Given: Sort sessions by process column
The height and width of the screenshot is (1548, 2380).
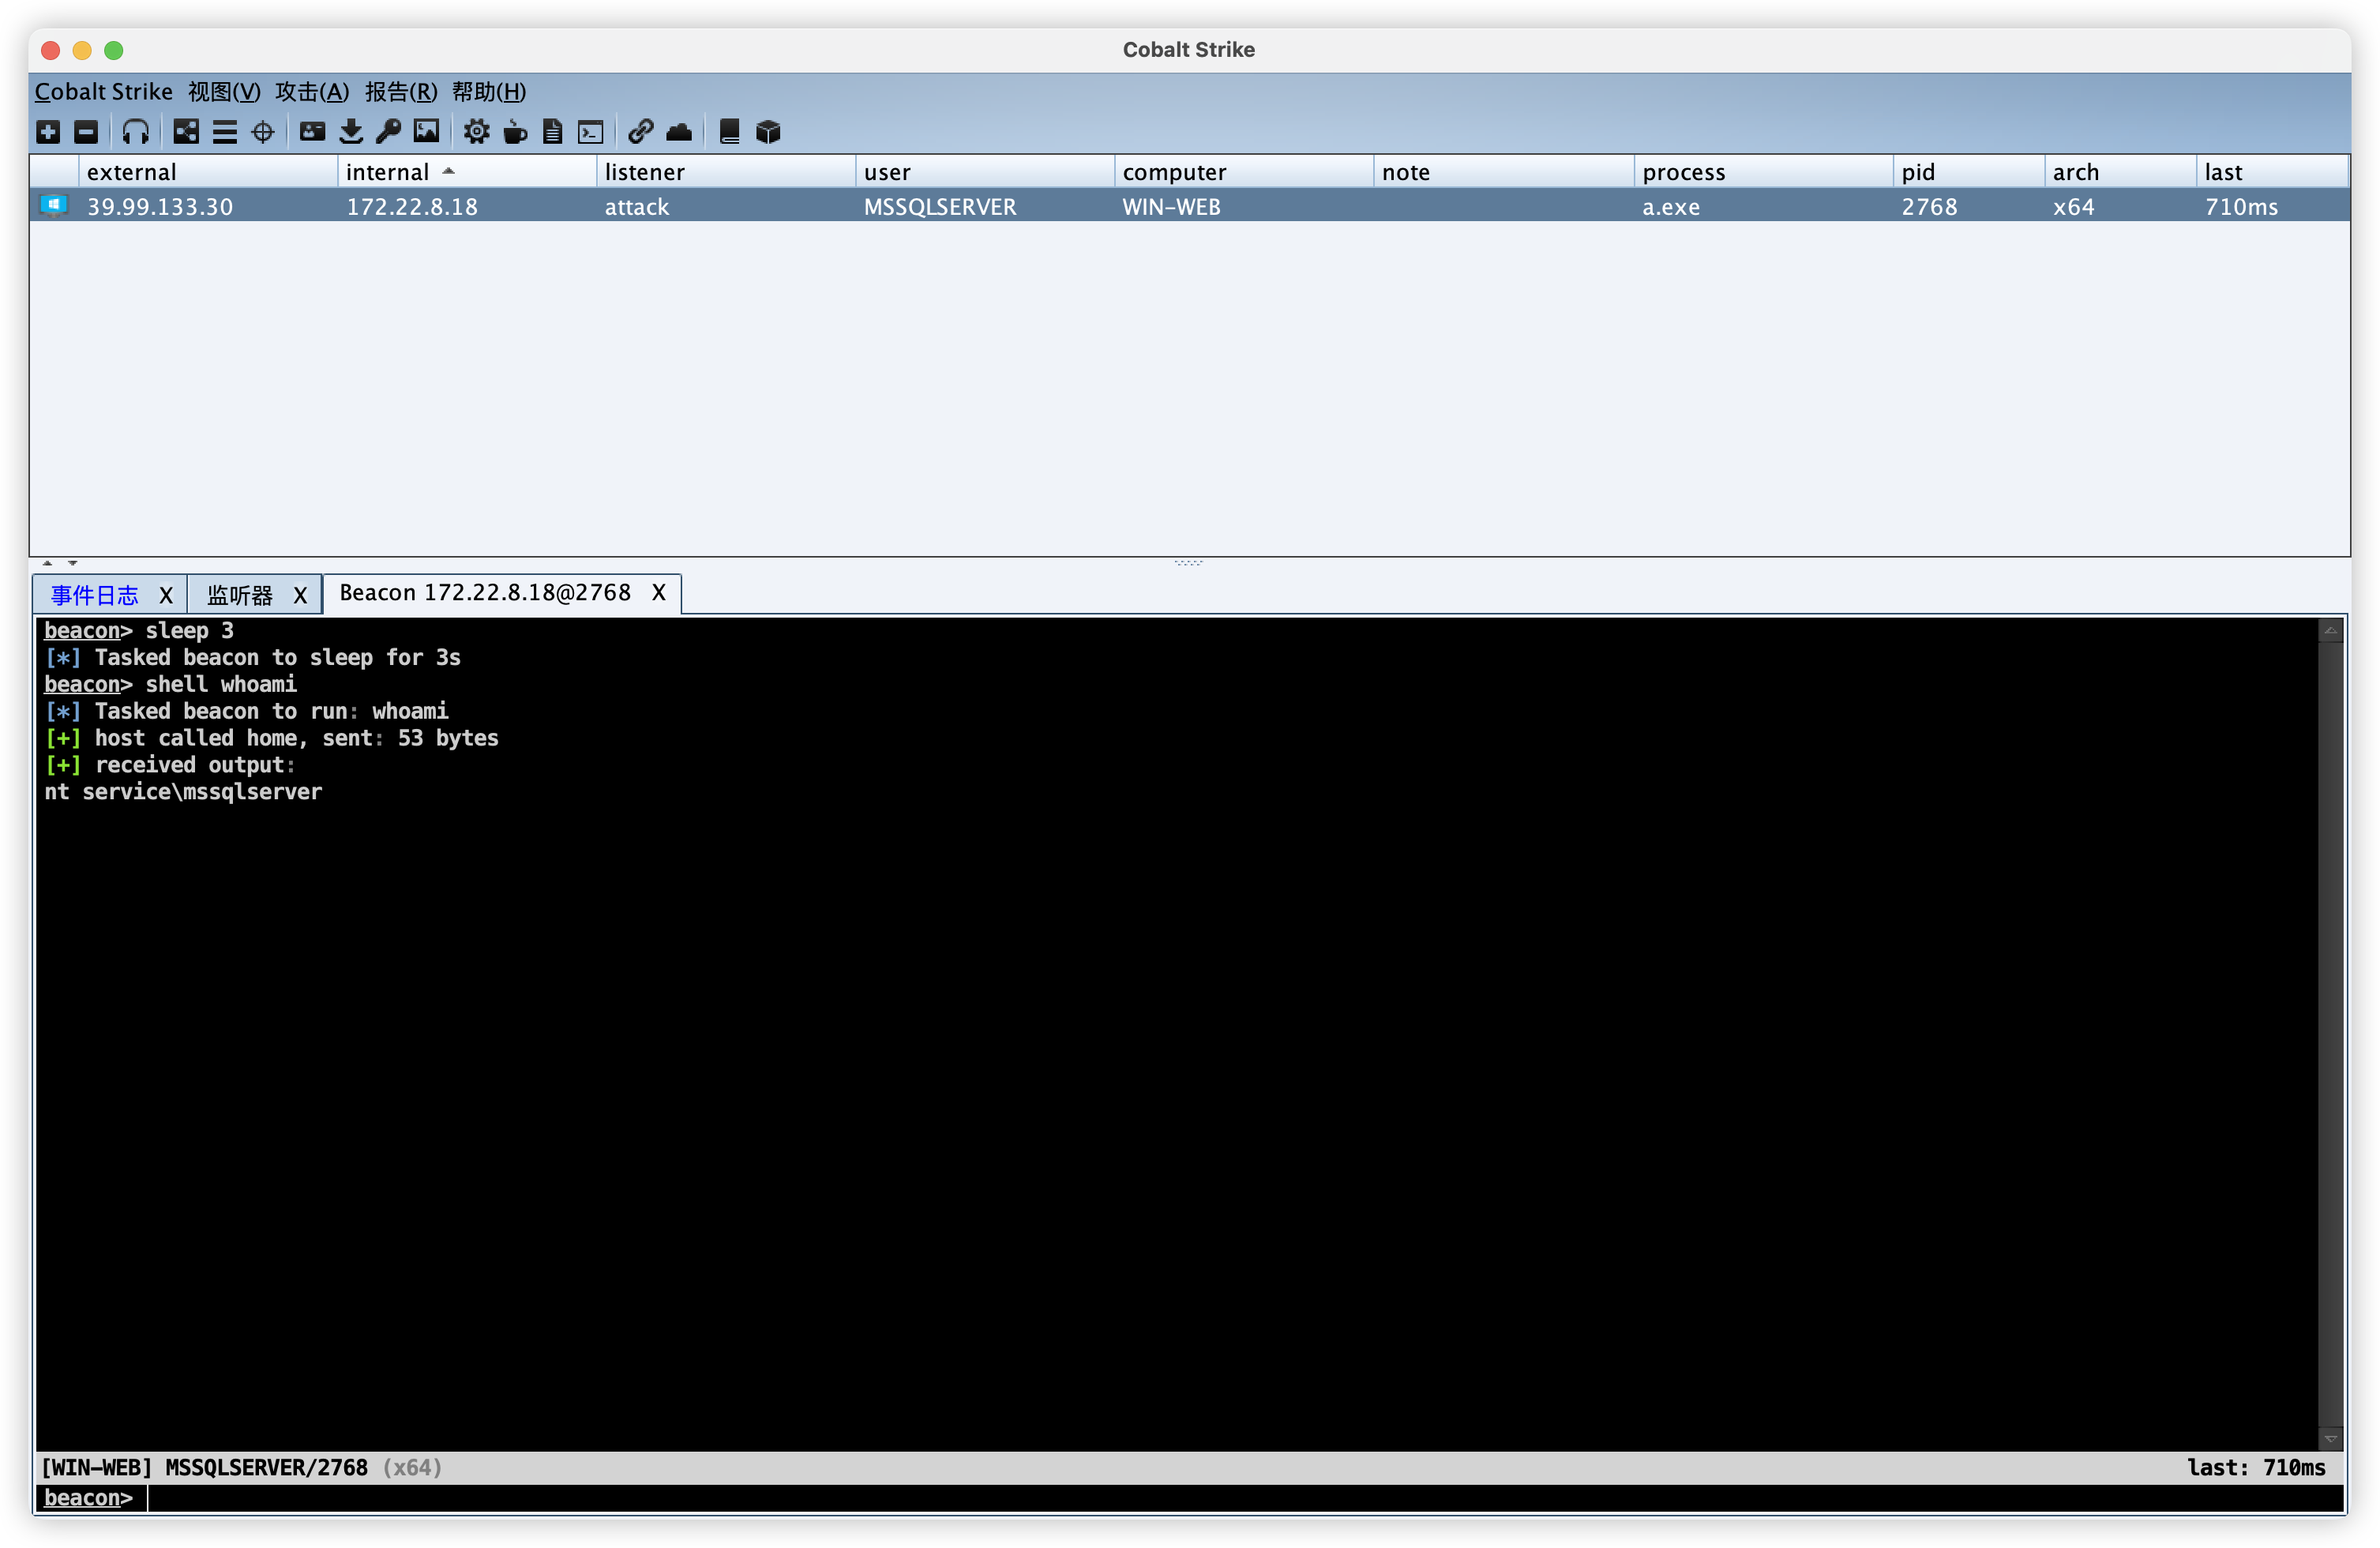Looking at the screenshot, I should (x=1764, y=172).
